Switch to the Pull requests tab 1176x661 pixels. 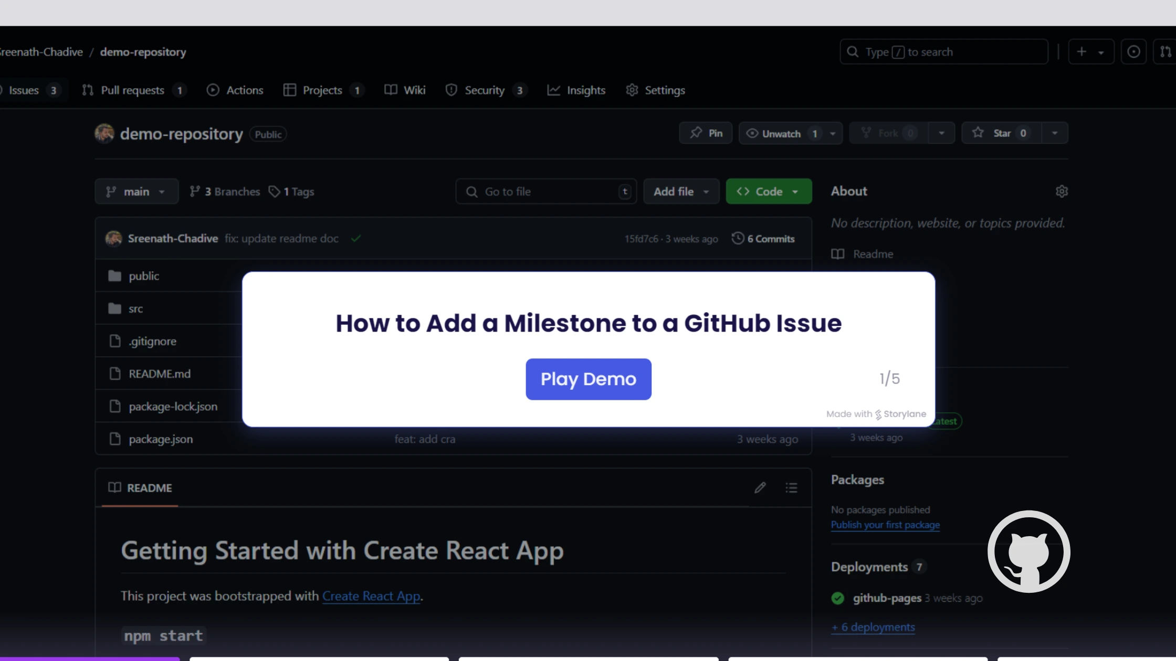pyautogui.click(x=133, y=90)
